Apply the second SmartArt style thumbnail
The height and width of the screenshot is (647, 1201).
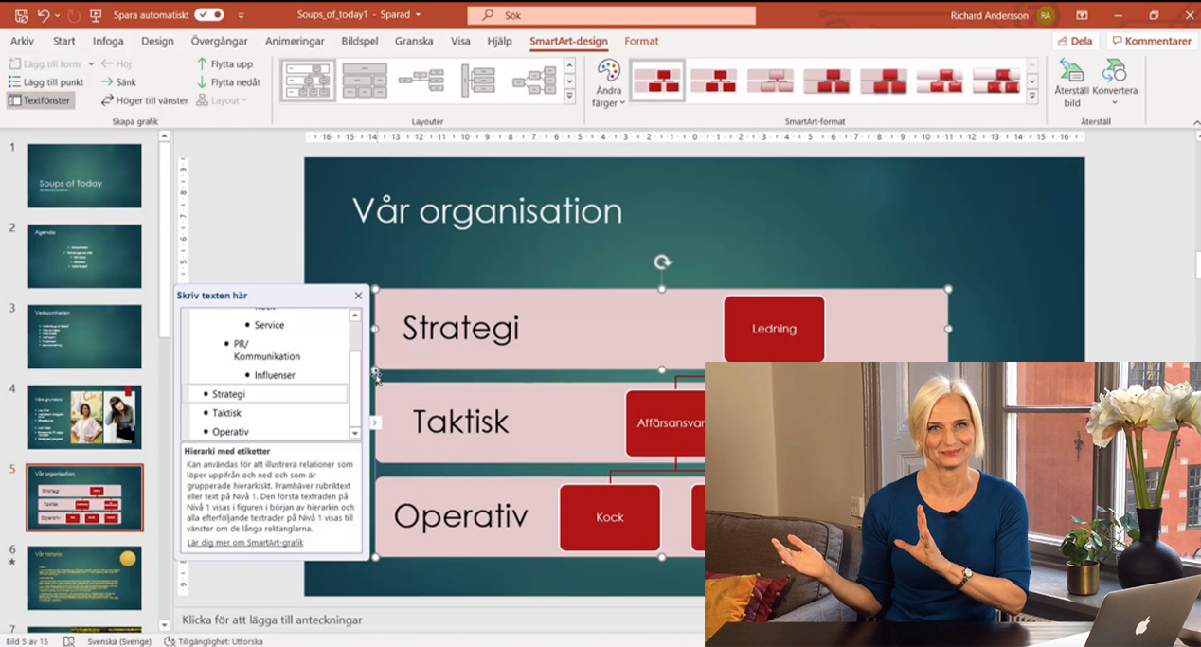pos(713,81)
